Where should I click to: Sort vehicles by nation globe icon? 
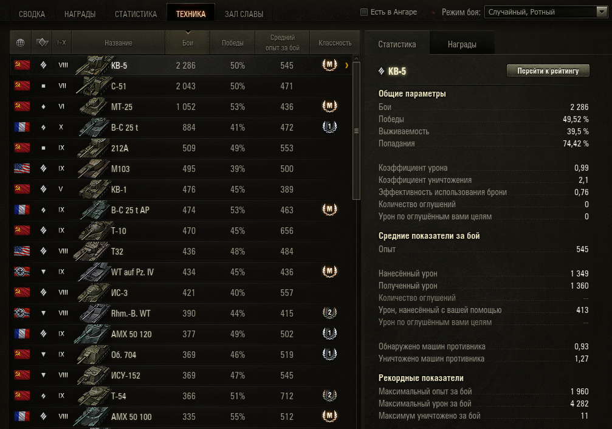click(x=20, y=43)
